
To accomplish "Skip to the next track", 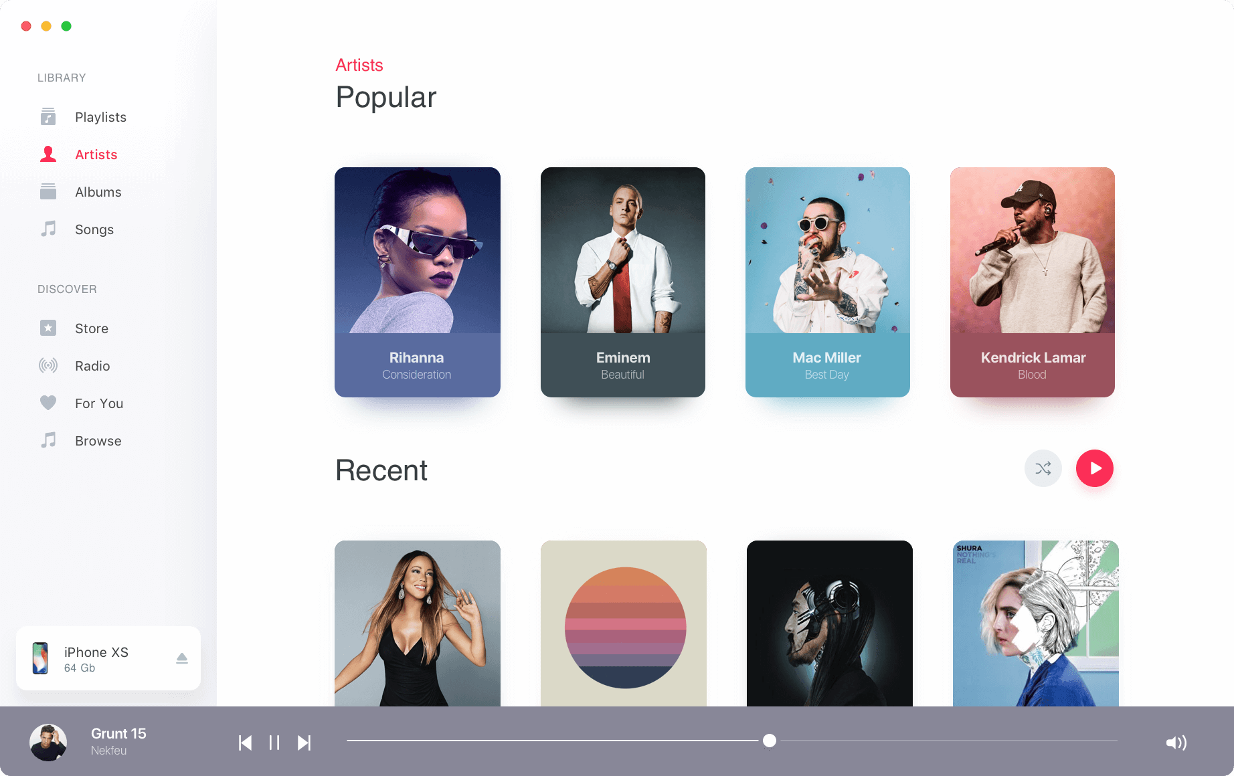I will [304, 743].
